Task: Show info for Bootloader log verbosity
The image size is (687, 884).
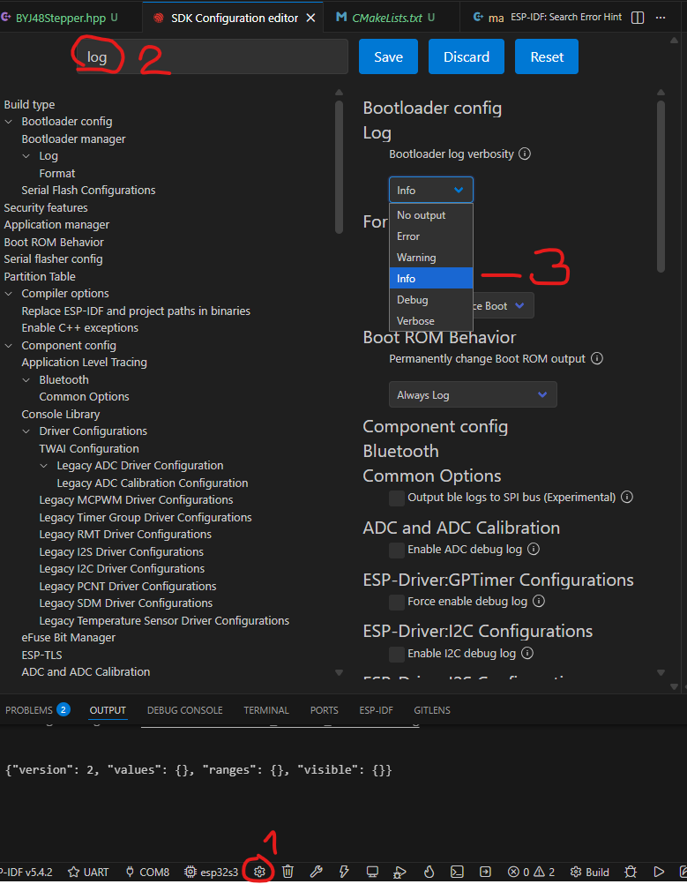Action: point(525,154)
